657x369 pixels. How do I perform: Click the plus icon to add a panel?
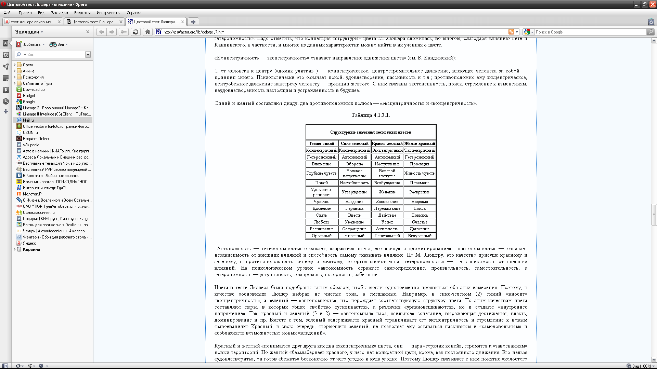click(5, 111)
